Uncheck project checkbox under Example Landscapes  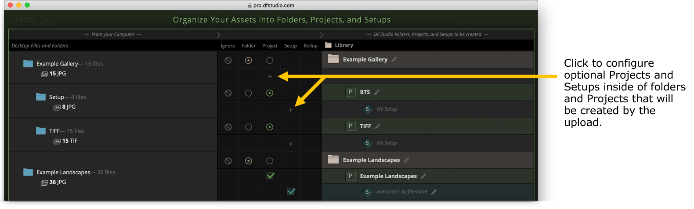271,176
